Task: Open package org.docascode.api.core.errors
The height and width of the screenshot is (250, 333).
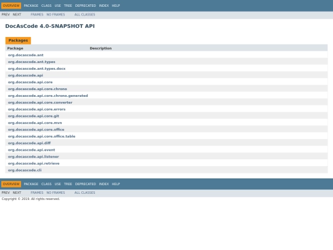Action: tap(37, 109)
